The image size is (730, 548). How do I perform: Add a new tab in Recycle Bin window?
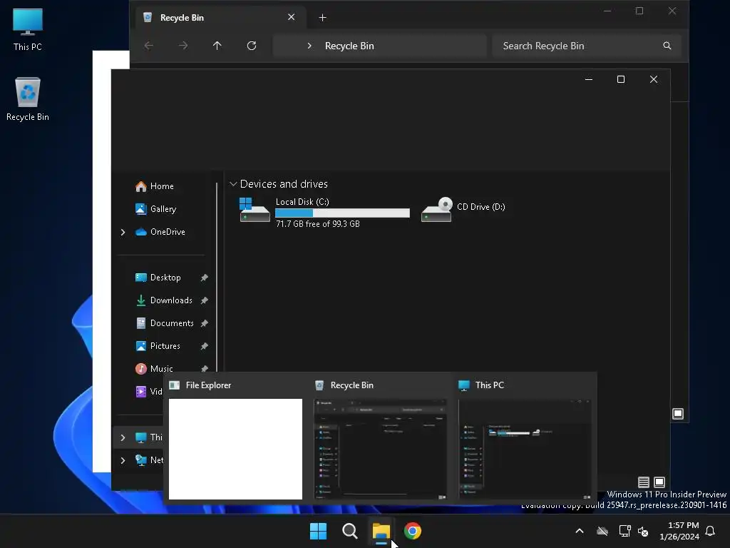click(322, 18)
